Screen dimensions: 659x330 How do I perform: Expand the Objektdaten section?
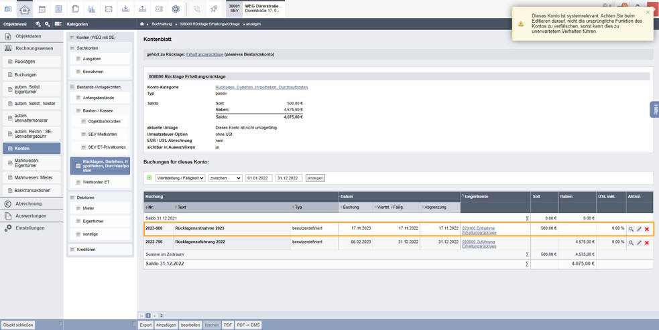[x=32, y=36]
